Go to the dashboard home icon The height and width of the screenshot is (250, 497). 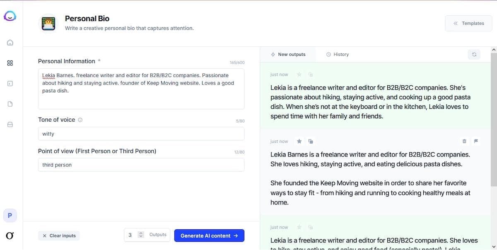(x=10, y=43)
